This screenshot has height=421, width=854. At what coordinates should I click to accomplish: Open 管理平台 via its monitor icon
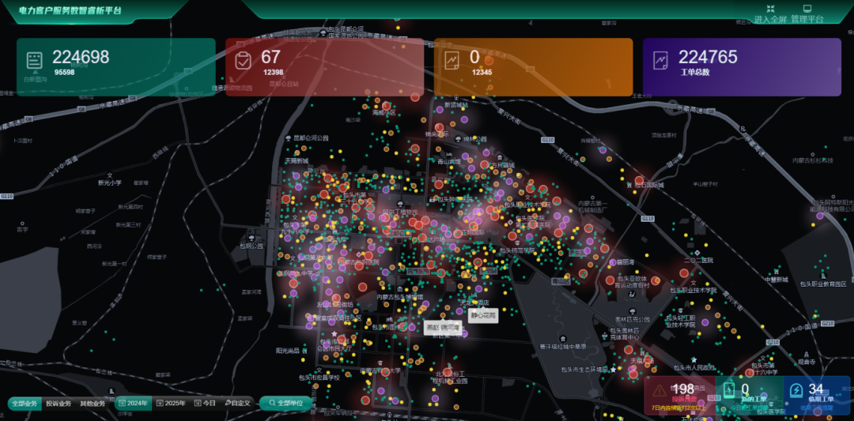807,9
